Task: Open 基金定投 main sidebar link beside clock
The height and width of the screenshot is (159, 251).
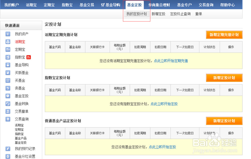Action: 22,96
